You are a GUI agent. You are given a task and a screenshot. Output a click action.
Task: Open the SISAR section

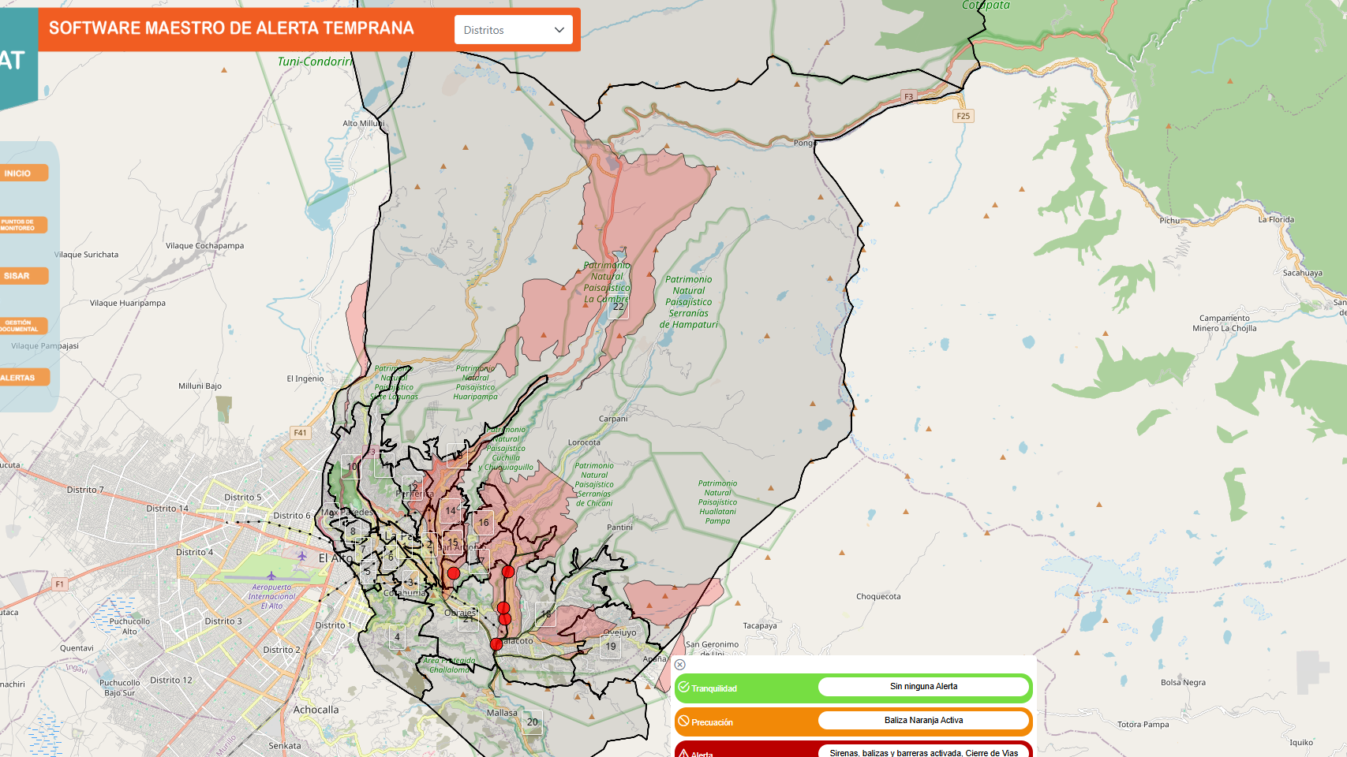(22, 276)
